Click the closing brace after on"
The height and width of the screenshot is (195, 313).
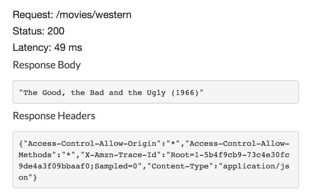point(35,178)
